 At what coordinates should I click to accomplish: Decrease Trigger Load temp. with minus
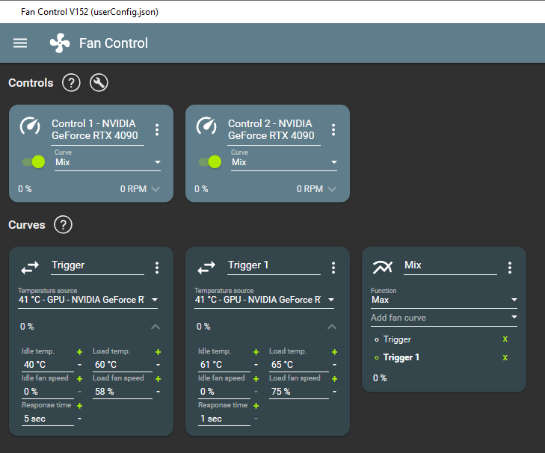(x=158, y=365)
